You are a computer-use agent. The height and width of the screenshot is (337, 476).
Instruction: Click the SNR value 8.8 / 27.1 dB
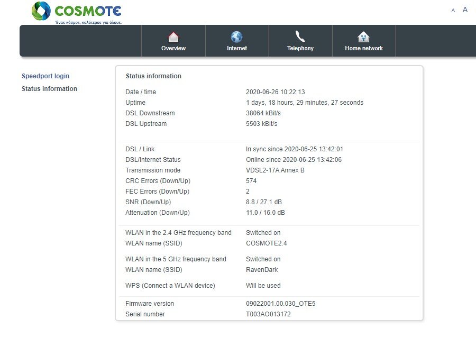point(264,202)
